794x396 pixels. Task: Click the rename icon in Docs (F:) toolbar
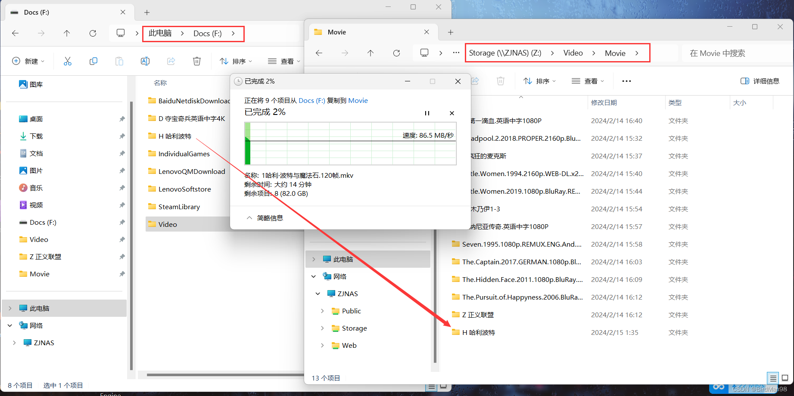click(x=145, y=61)
